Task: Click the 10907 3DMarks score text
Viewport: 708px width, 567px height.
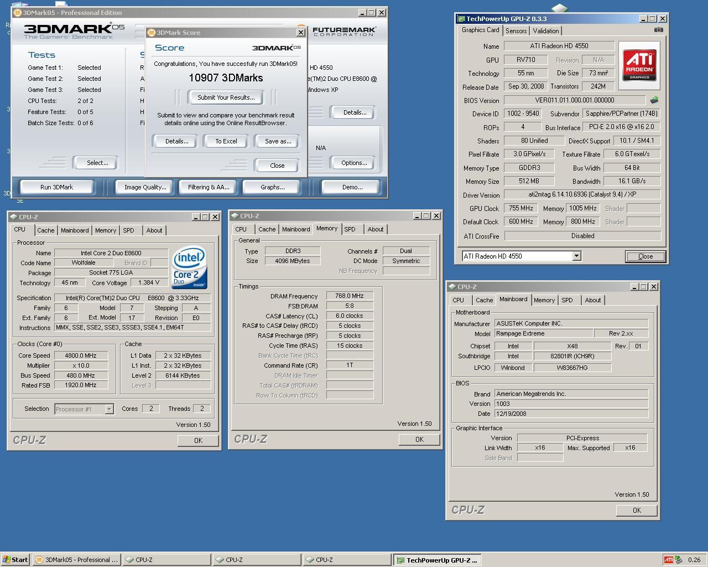Action: coord(226,78)
